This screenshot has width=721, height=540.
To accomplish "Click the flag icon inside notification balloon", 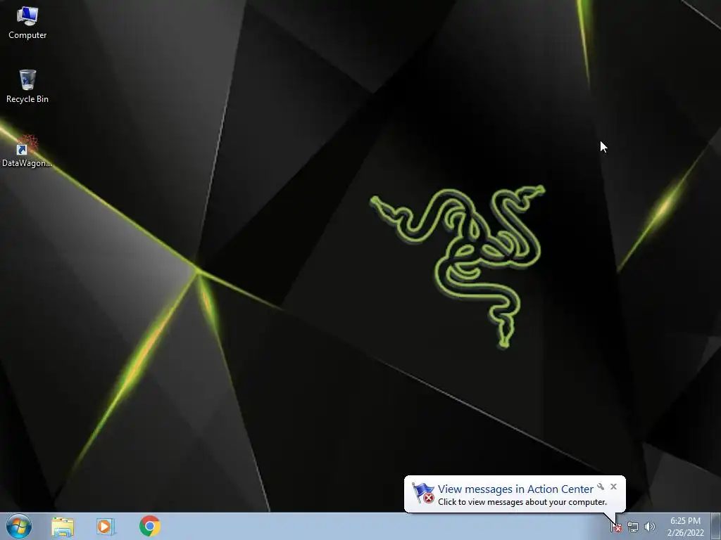I will click(423, 493).
